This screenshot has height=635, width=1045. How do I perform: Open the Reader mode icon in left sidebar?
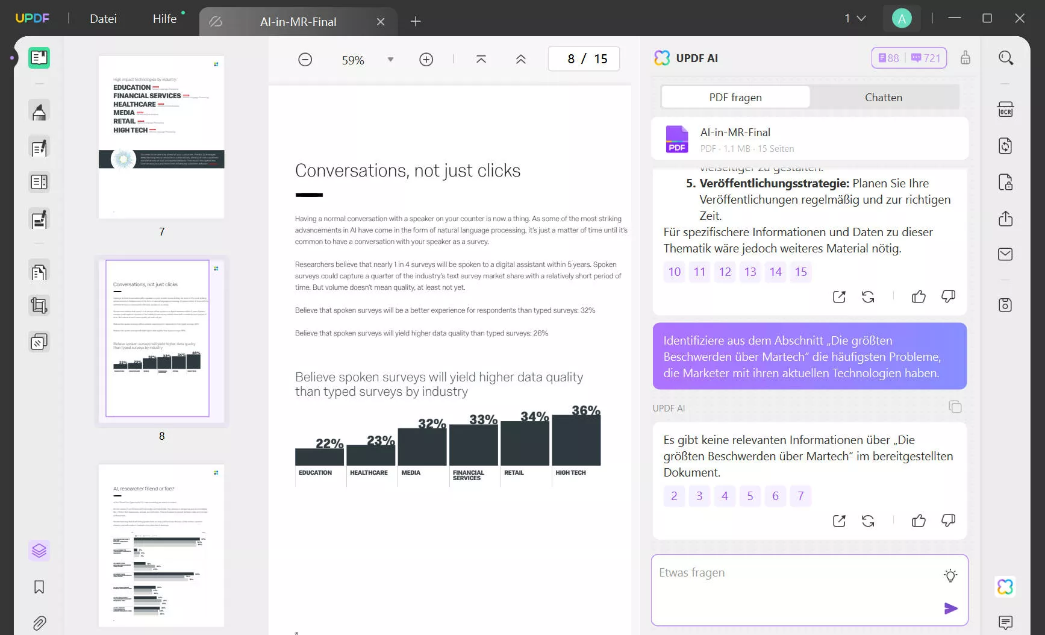click(x=39, y=58)
